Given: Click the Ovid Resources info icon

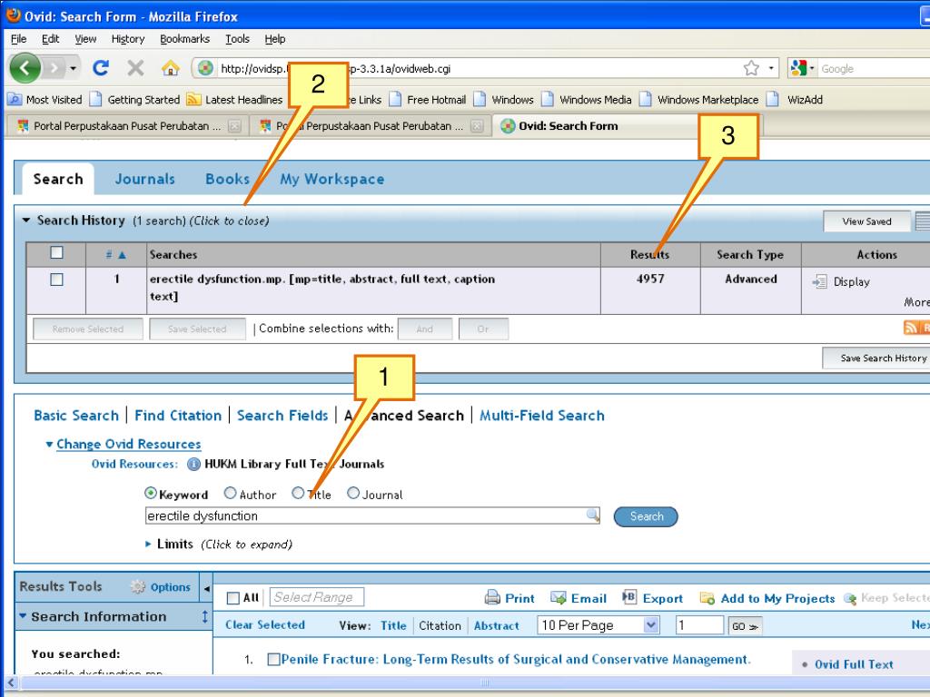Looking at the screenshot, I should click(x=193, y=464).
